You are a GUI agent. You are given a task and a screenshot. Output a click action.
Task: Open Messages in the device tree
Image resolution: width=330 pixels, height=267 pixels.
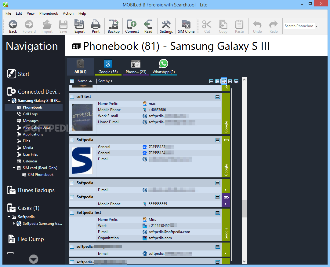click(31, 121)
